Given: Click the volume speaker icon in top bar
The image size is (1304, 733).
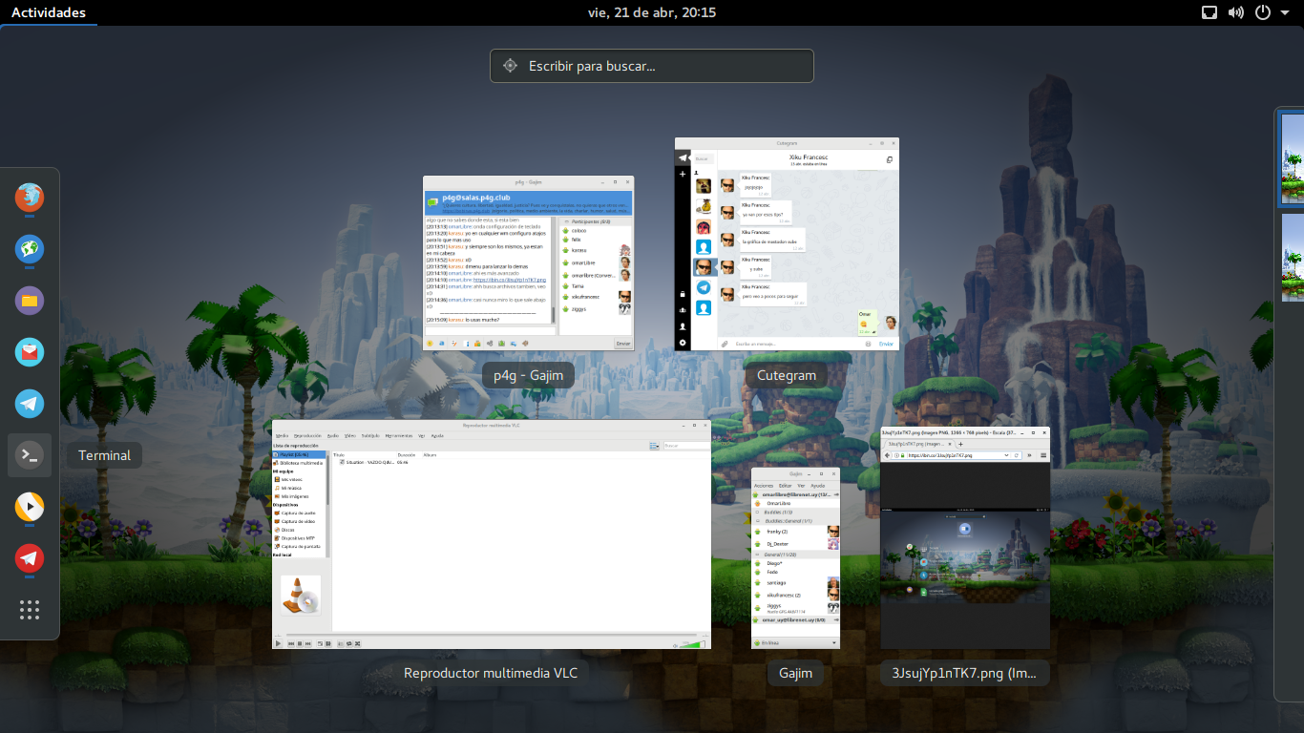Looking at the screenshot, I should 1236,12.
